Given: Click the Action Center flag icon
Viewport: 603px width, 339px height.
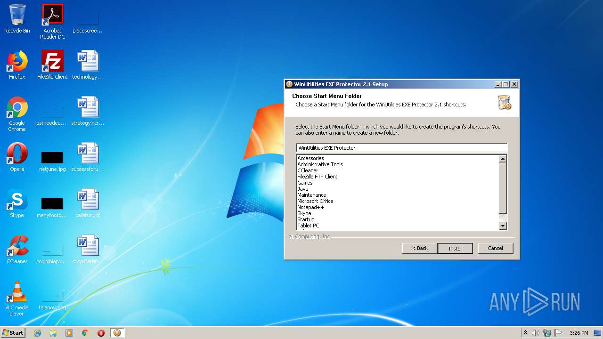Looking at the screenshot, I should point(558,333).
